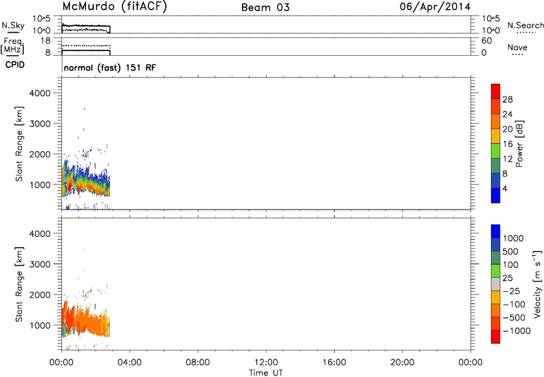Select the N.Search legend label

526,25
